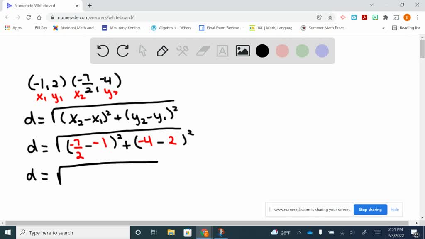The width and height of the screenshot is (425, 239).
Task: Open the Text tool on the whiteboard
Action: pyautogui.click(x=222, y=51)
